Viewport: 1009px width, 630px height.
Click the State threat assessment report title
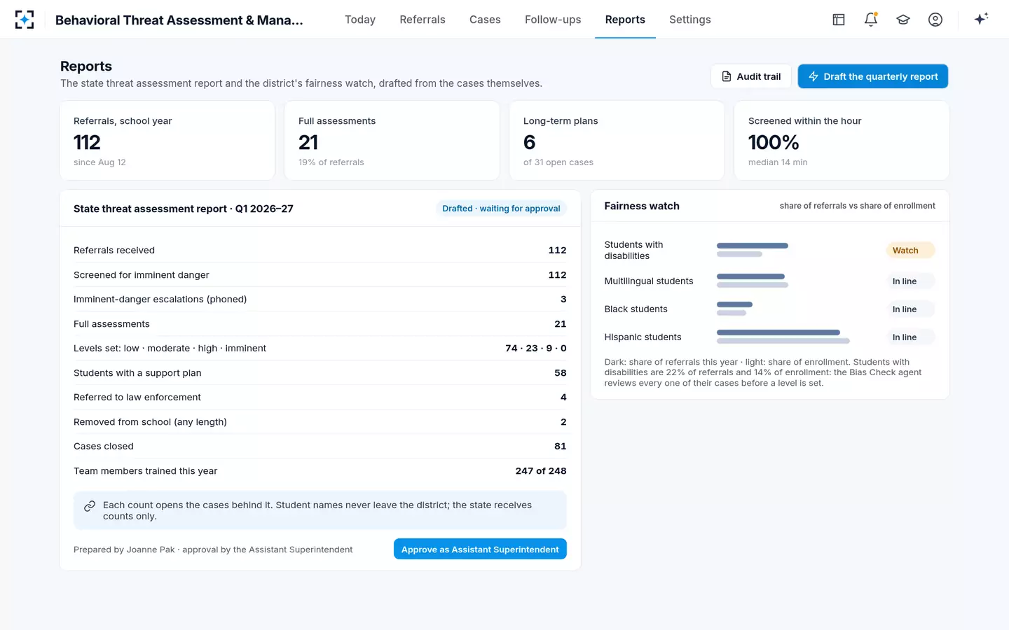(x=184, y=209)
